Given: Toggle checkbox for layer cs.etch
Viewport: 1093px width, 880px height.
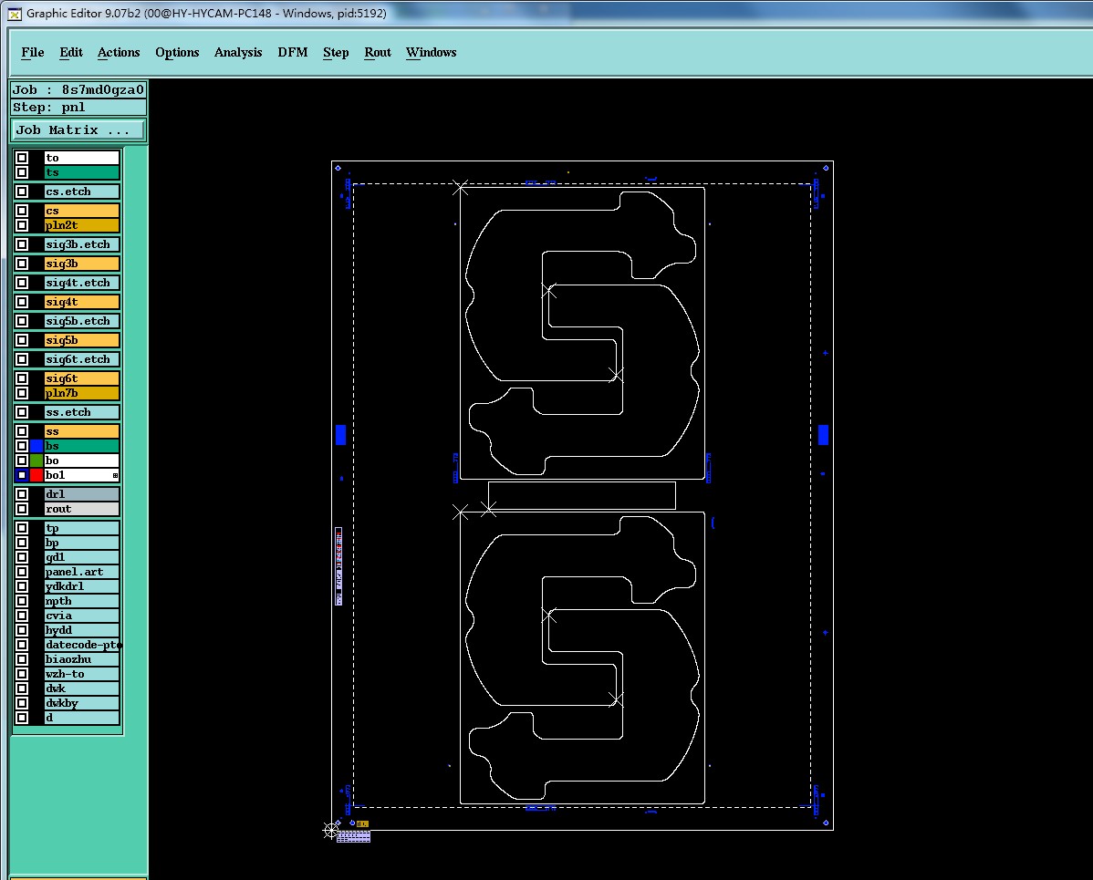Looking at the screenshot, I should (22, 192).
